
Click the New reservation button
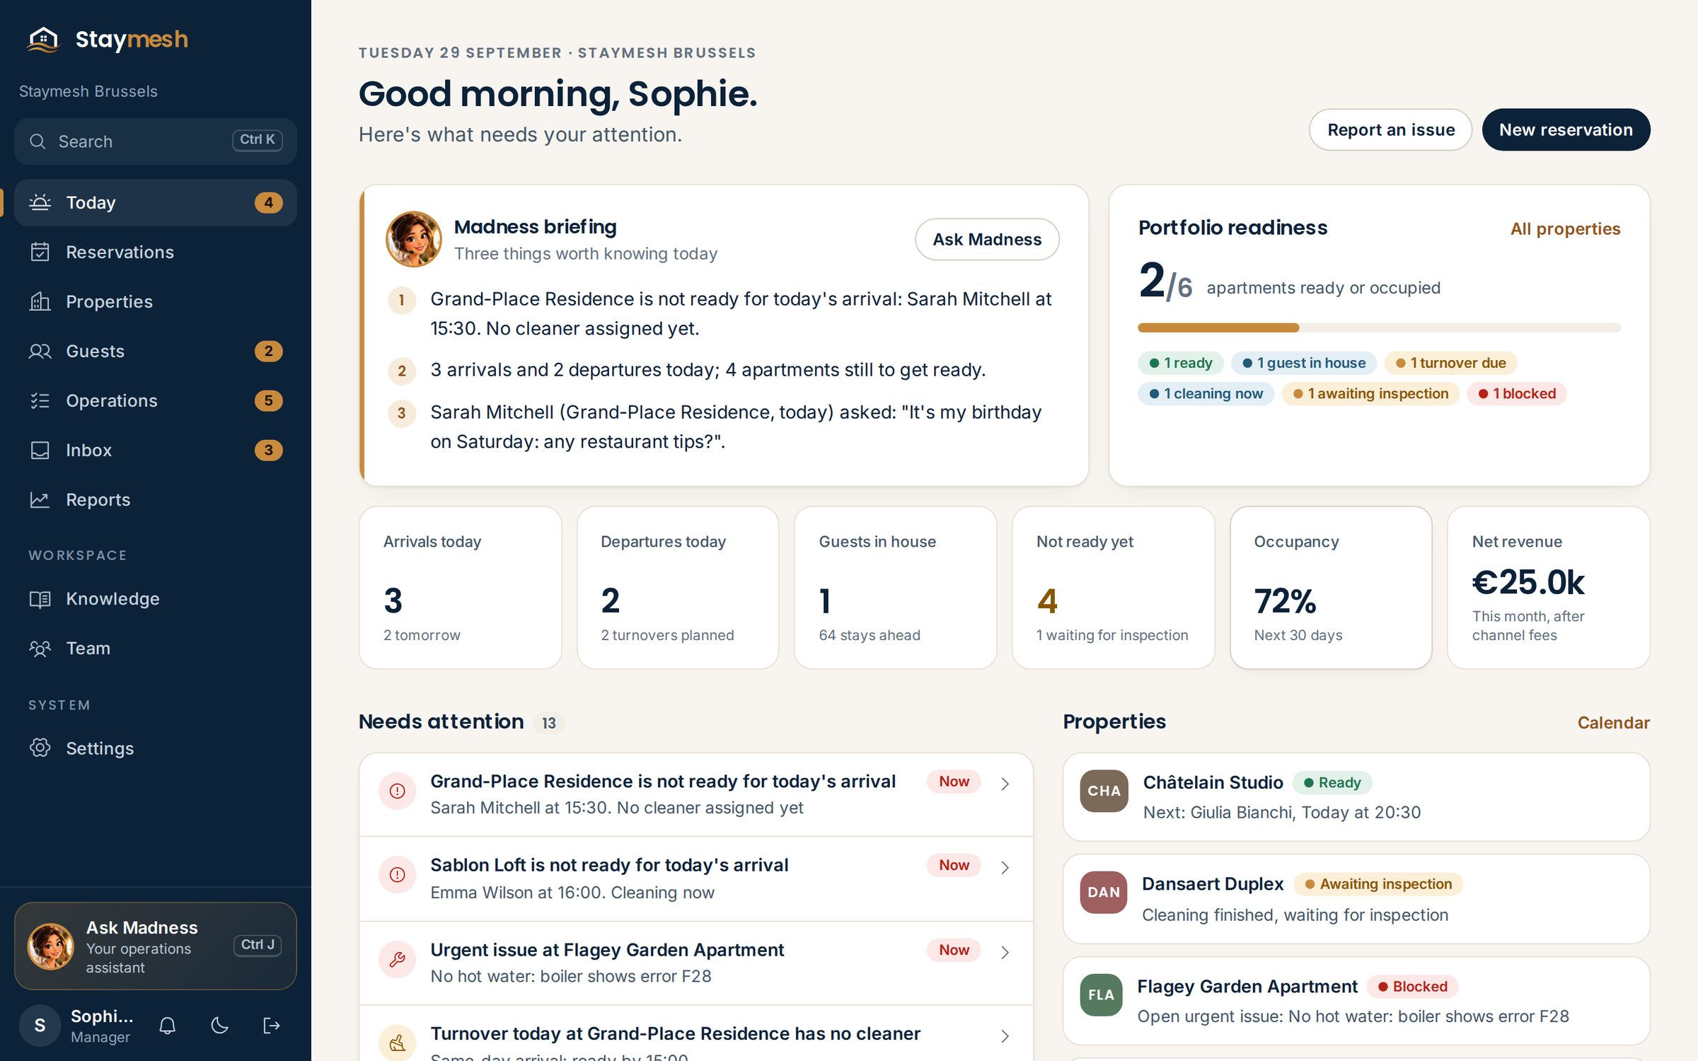tap(1566, 129)
